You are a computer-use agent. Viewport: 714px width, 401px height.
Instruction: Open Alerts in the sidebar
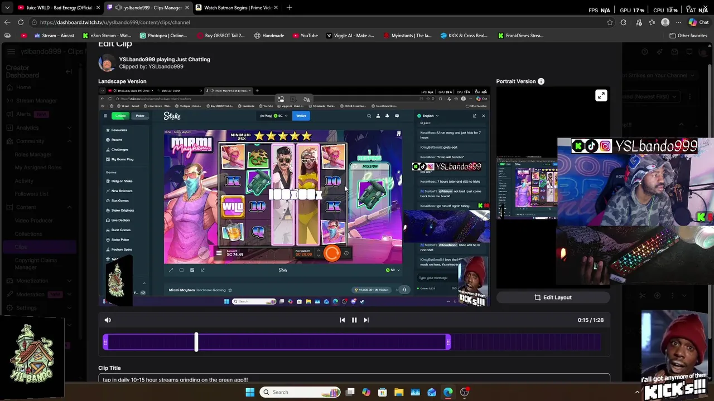(x=23, y=114)
